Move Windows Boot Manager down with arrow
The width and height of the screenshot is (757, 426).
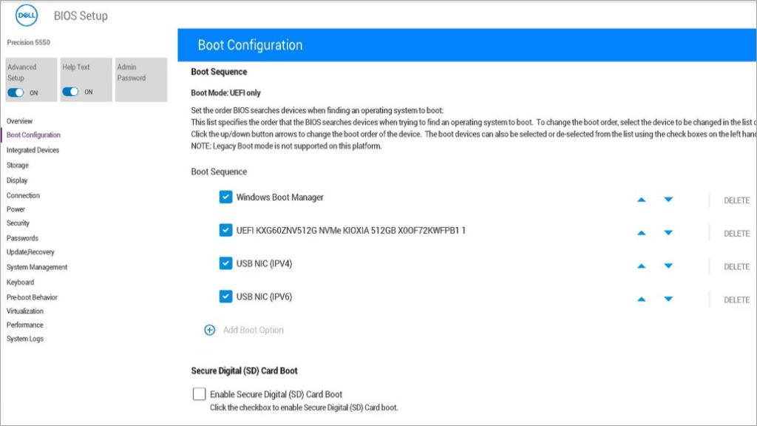tap(668, 200)
